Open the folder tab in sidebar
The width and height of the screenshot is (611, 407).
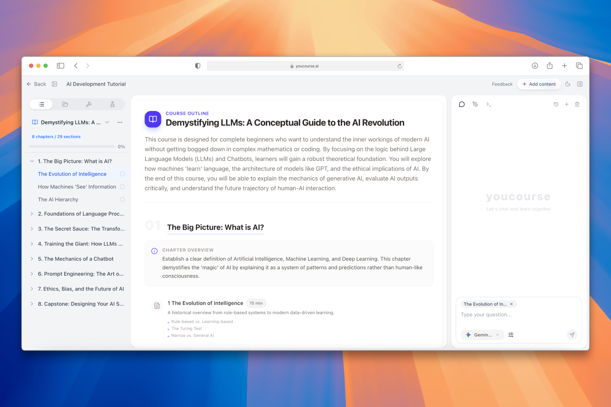click(65, 104)
